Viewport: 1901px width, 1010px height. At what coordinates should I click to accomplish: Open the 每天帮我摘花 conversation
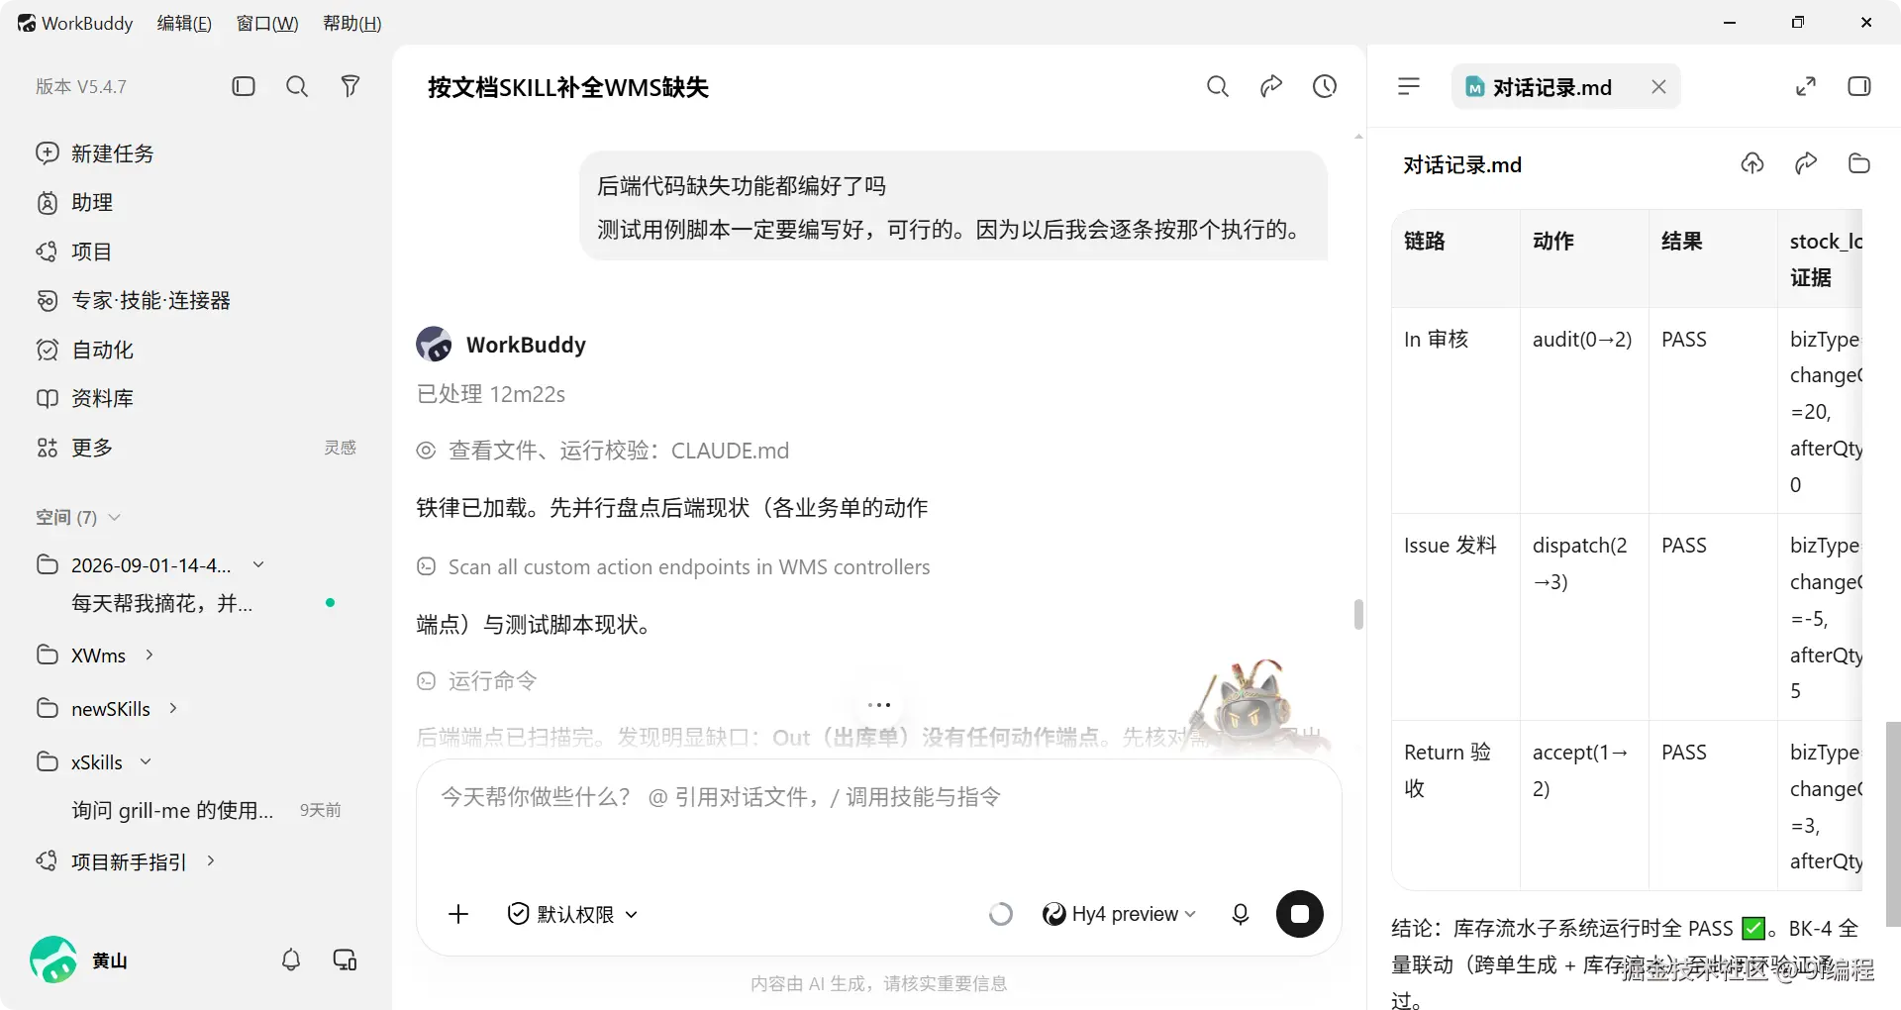coord(162,604)
